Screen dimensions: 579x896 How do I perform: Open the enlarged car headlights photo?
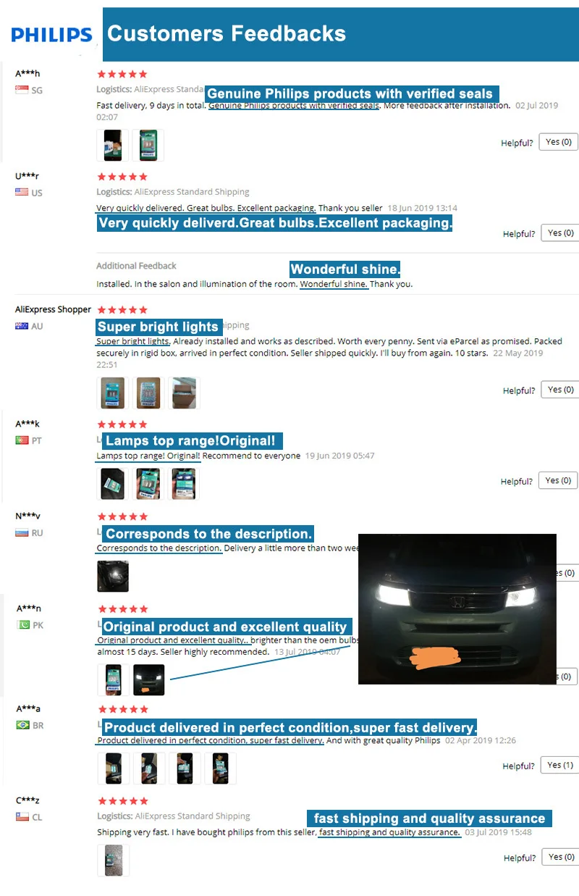457,609
